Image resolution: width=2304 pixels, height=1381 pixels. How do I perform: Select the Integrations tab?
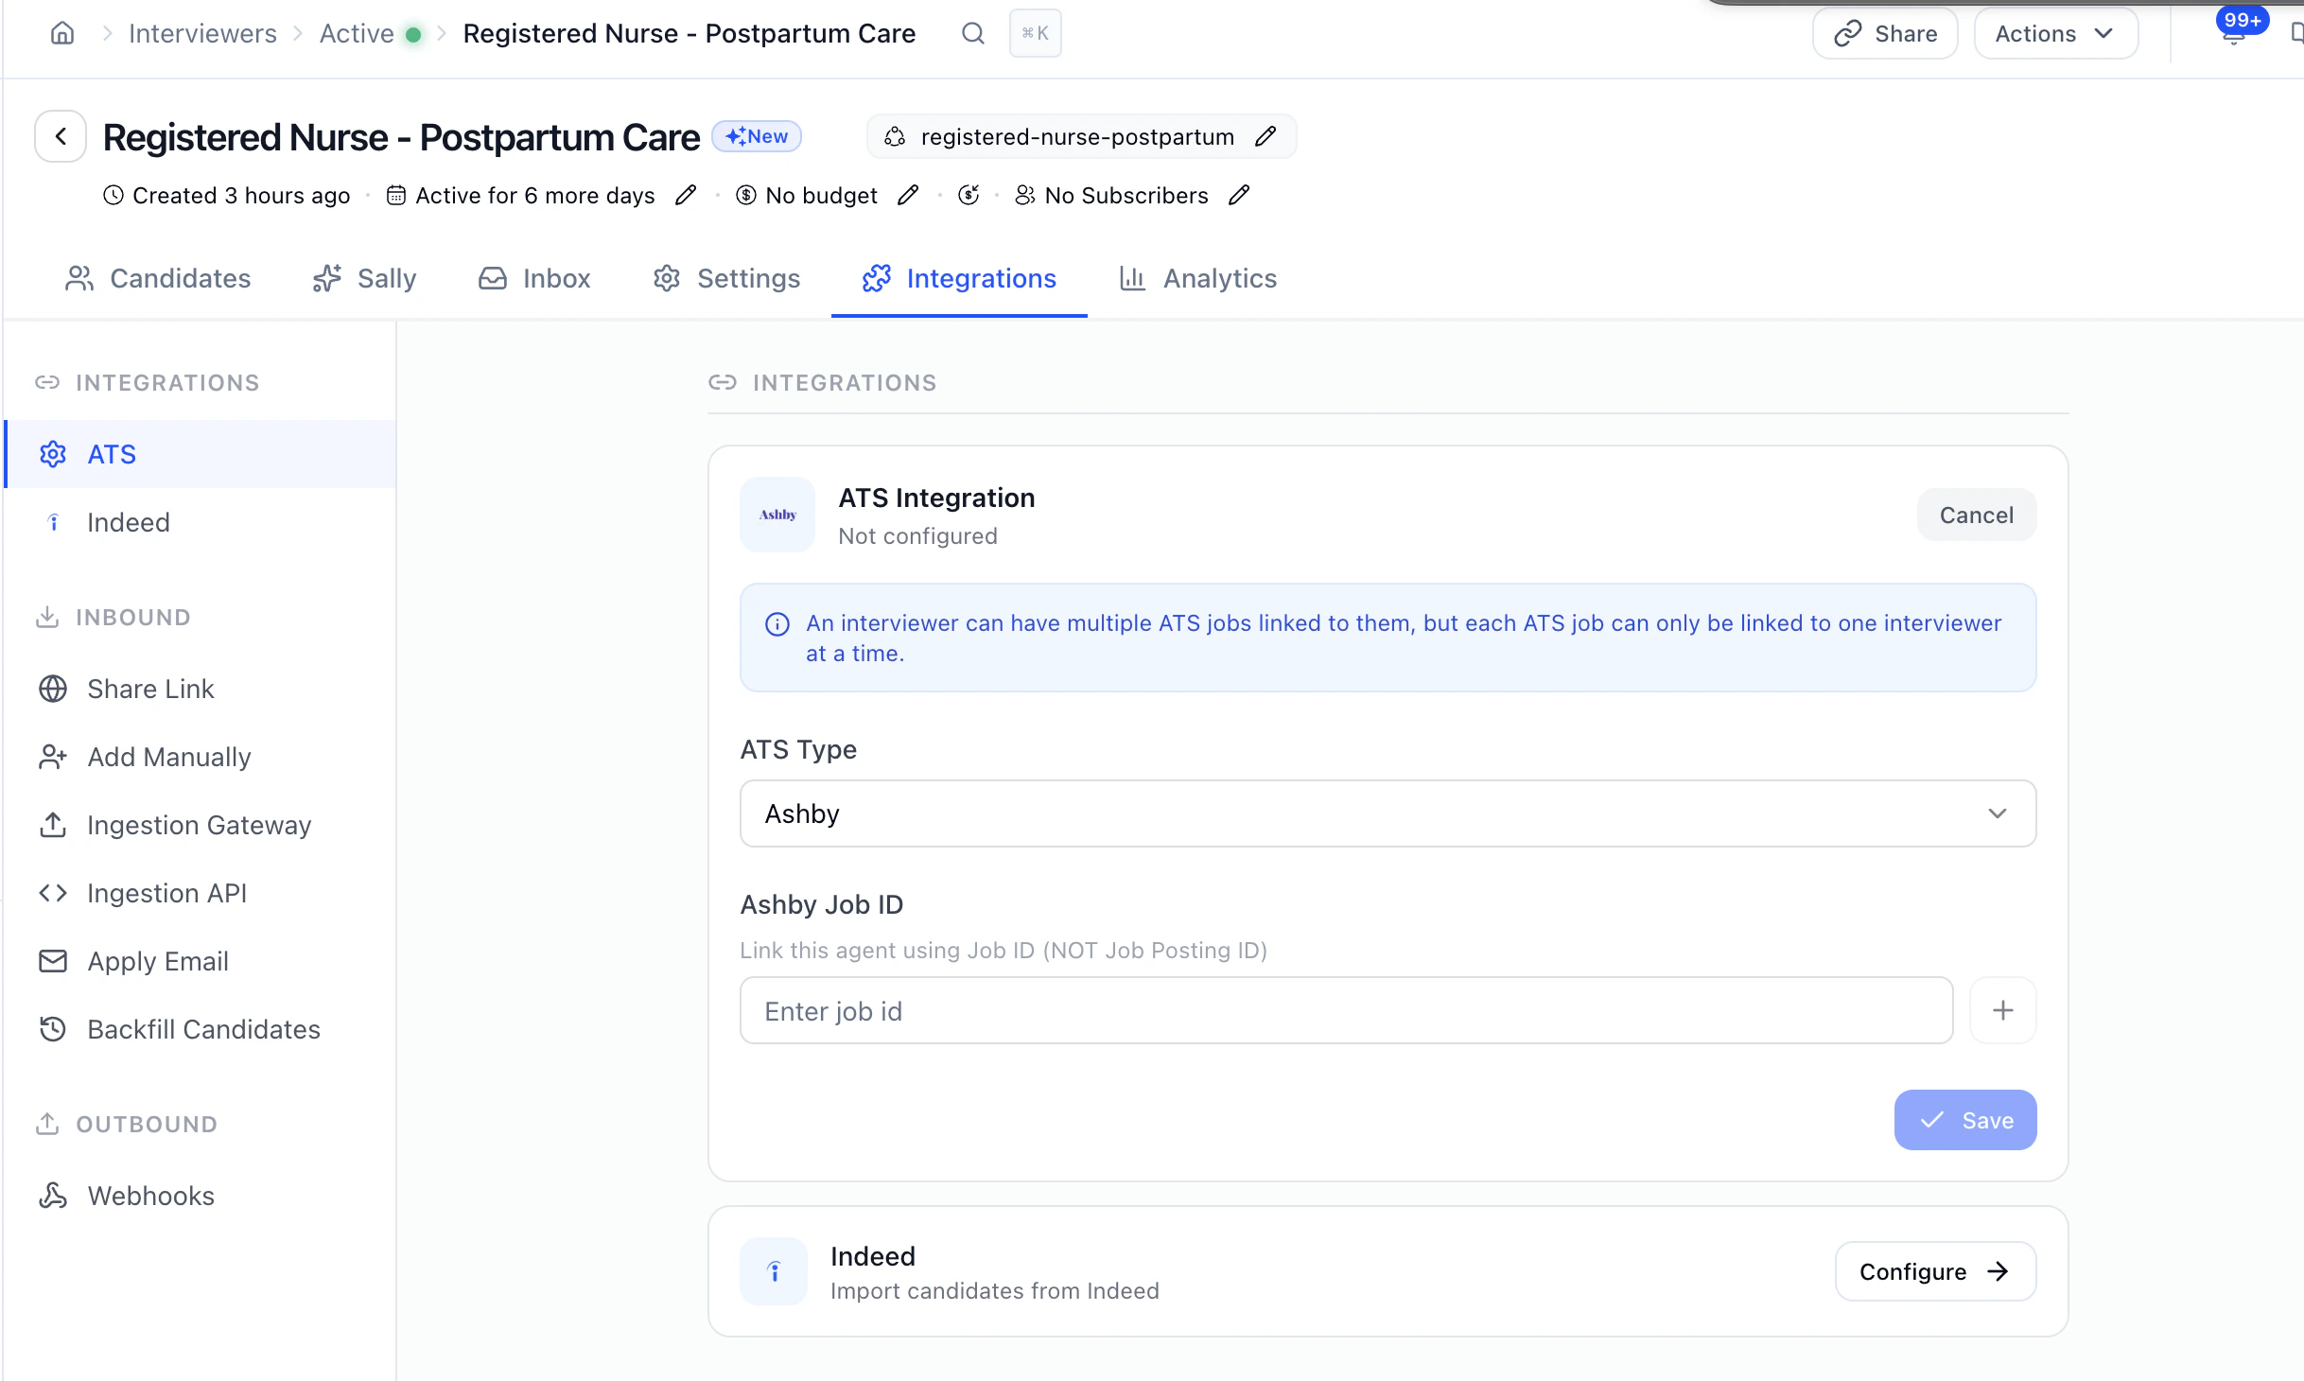click(959, 278)
